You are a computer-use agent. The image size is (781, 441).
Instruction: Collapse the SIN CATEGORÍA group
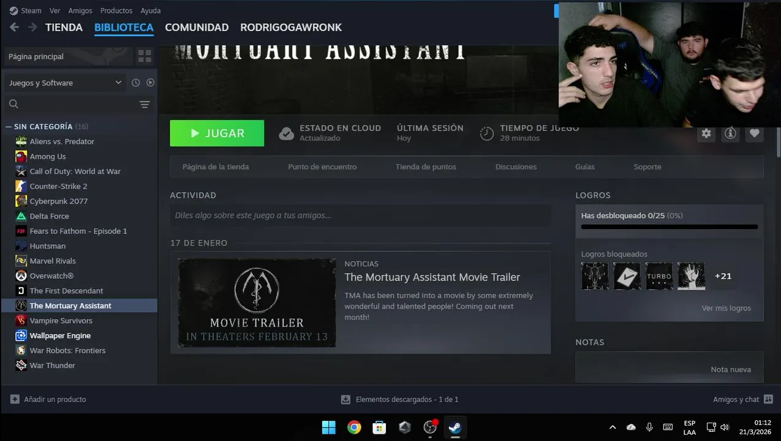tap(9, 127)
